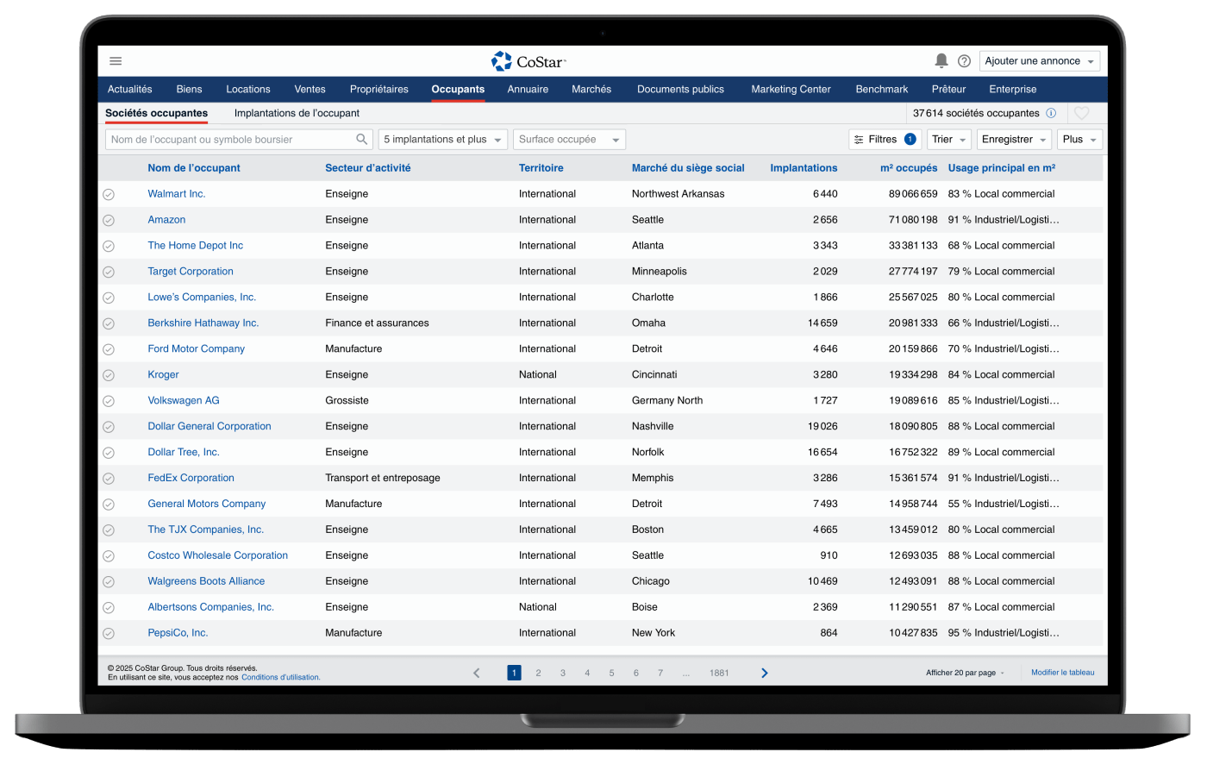Expand the Trier sort dropdown
Viewport: 1207px width, 771px height.
pyautogui.click(x=948, y=139)
